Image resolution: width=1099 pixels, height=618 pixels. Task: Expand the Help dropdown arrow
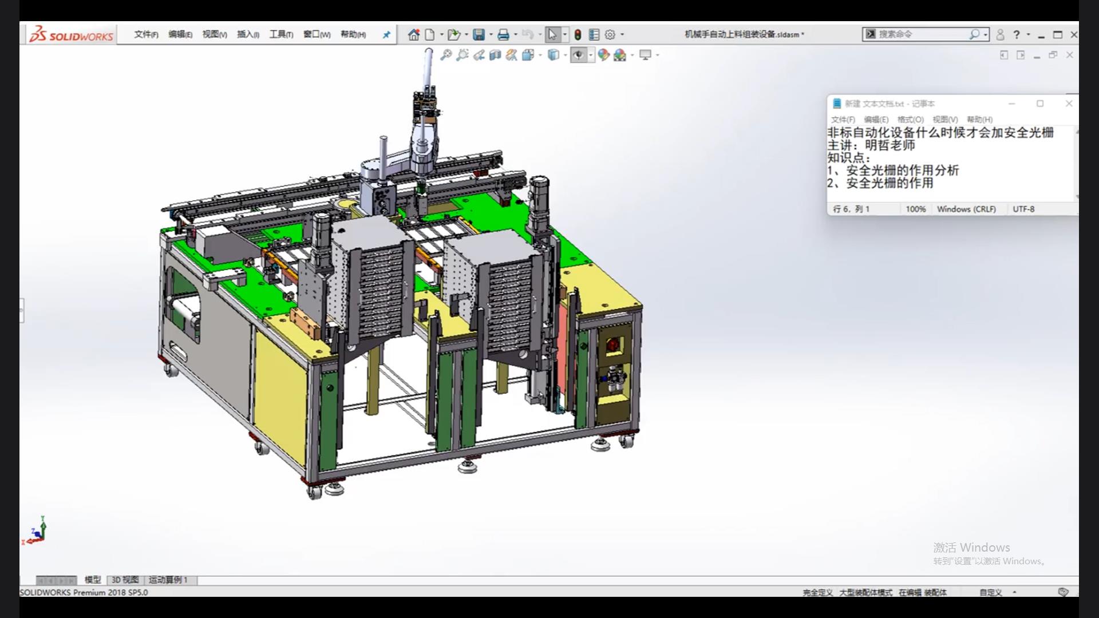(1029, 34)
